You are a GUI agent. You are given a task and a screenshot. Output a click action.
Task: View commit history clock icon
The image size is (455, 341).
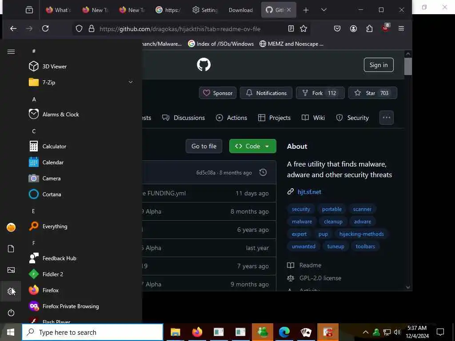click(x=263, y=173)
